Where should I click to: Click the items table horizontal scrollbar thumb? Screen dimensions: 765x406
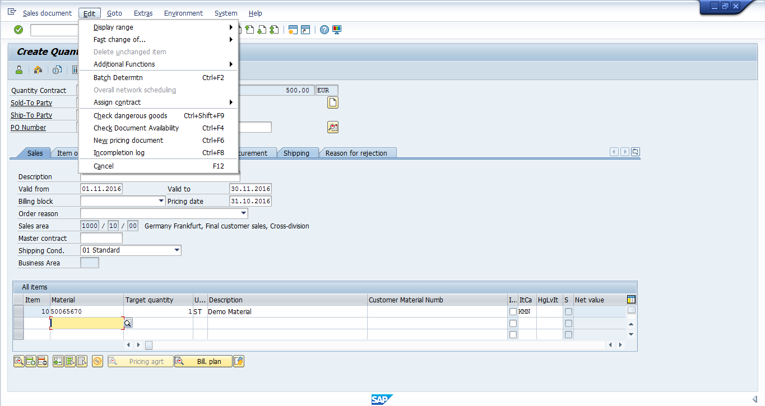tap(149, 346)
